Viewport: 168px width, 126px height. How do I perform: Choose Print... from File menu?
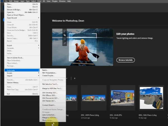[22, 87]
